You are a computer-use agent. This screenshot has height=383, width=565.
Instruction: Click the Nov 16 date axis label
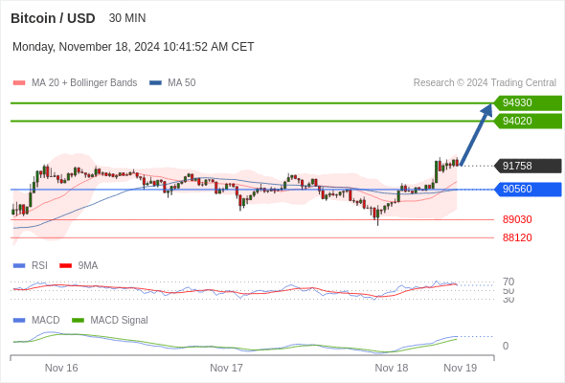(61, 368)
